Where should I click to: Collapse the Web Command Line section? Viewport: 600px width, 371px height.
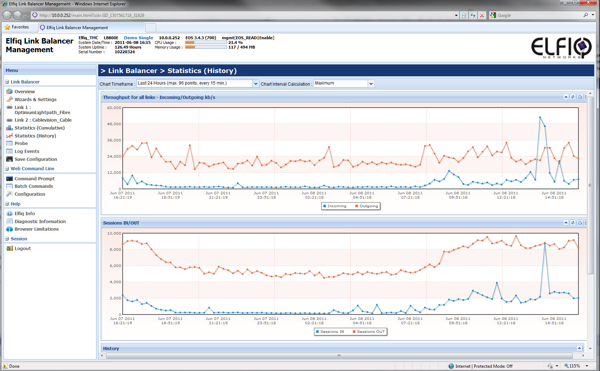(x=7, y=168)
